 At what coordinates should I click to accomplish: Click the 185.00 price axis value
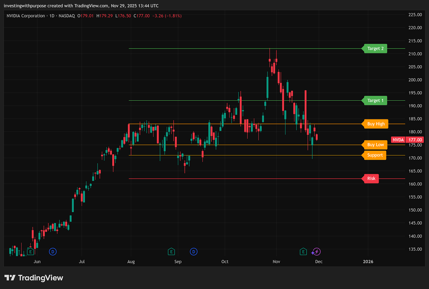pyautogui.click(x=415, y=119)
